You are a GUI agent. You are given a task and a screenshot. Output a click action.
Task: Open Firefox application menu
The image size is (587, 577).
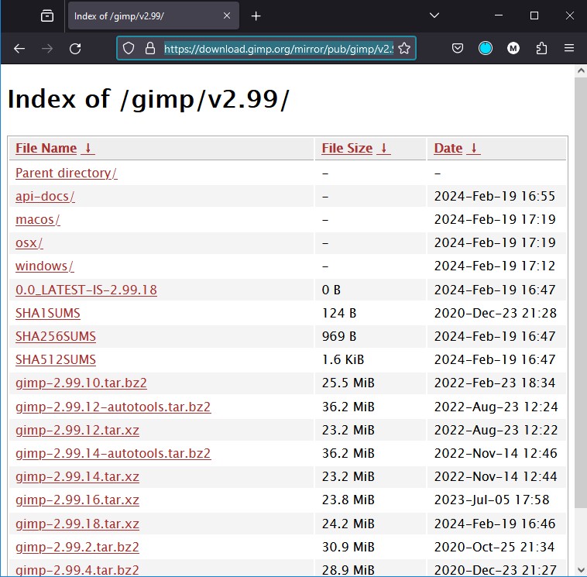(569, 48)
